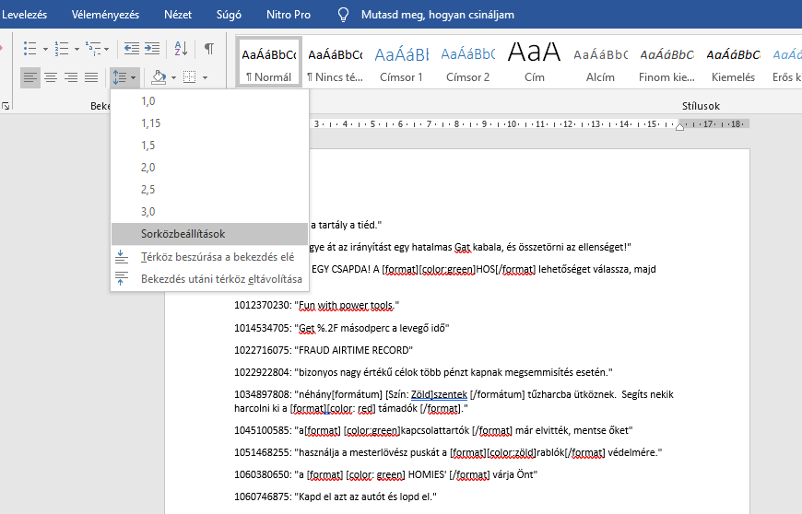Click the multilevel list icon
The width and height of the screenshot is (802, 514).
(x=93, y=49)
